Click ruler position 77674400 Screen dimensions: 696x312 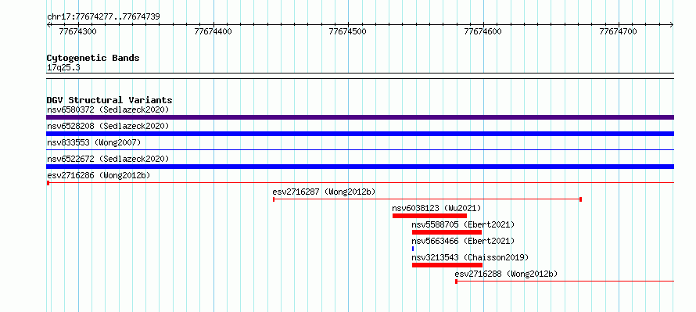(213, 31)
